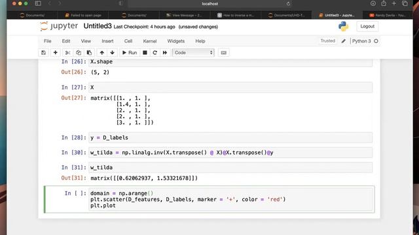Restart kernel and run all cells icon
The width and height of the screenshot is (419, 235).
(x=165, y=53)
